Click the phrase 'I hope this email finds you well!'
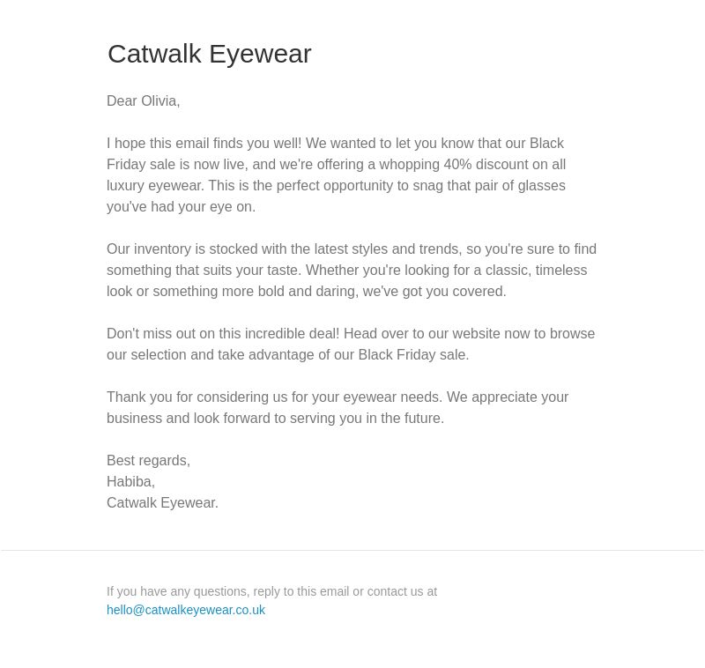 coord(204,144)
